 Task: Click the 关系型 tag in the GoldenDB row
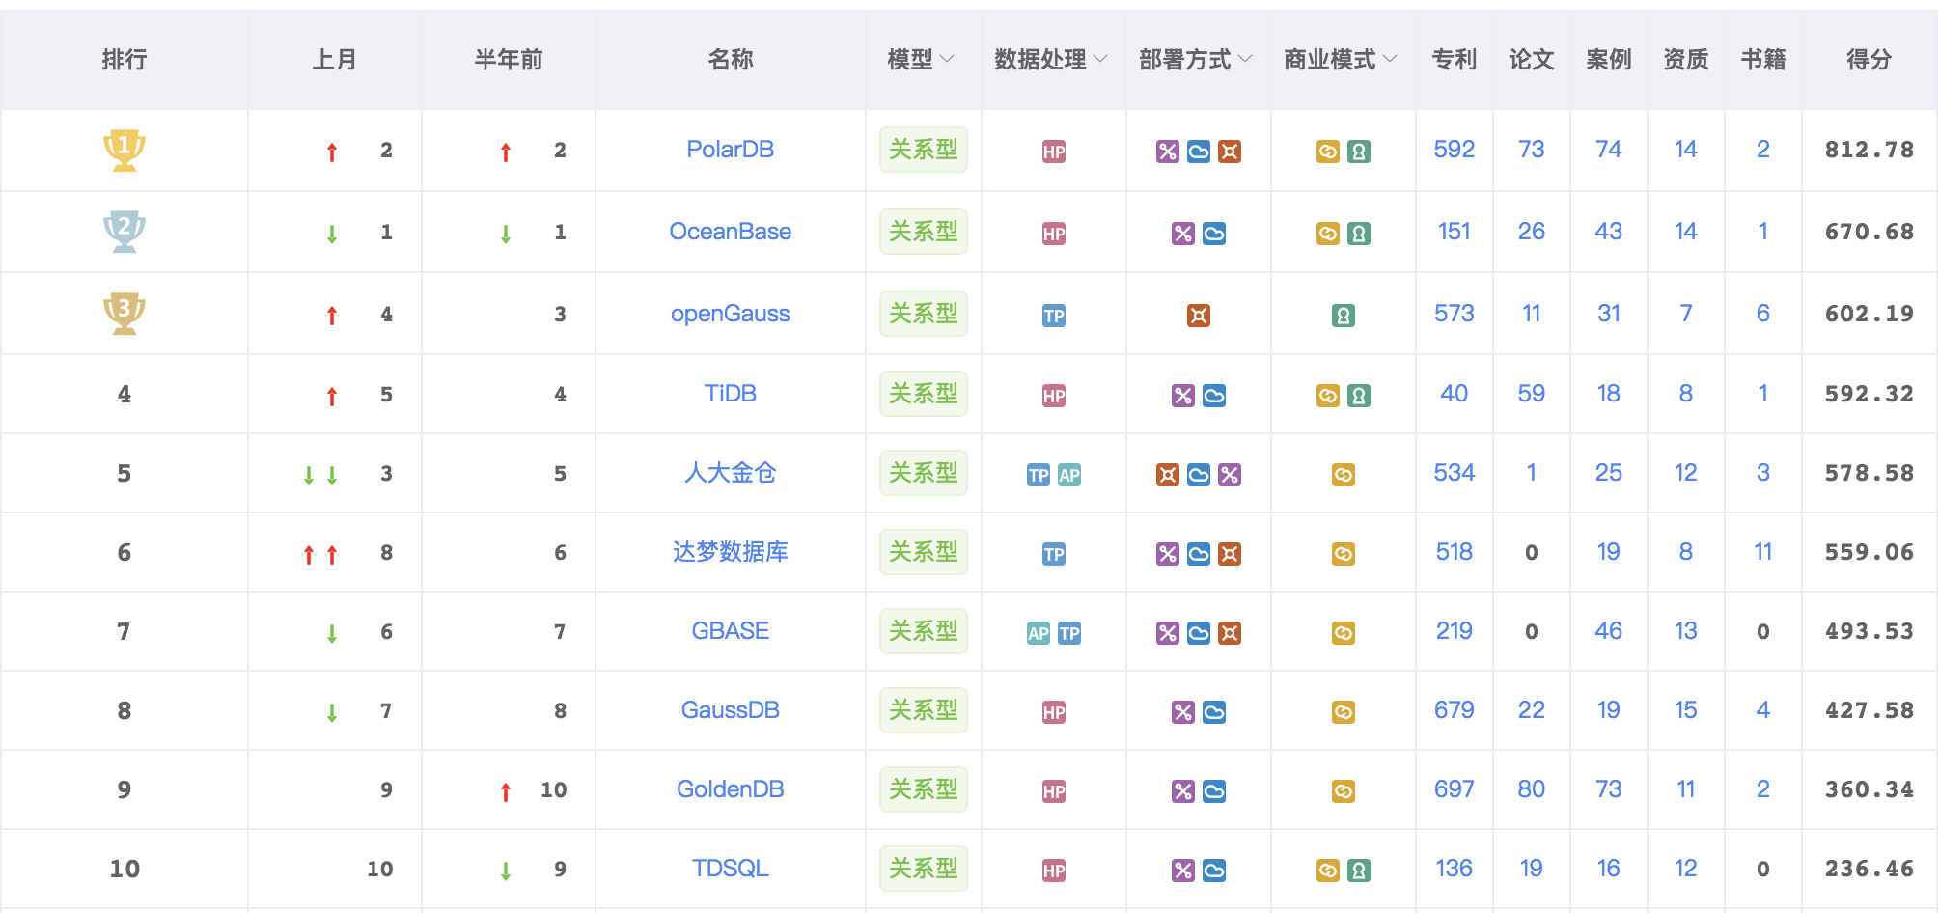coord(923,789)
